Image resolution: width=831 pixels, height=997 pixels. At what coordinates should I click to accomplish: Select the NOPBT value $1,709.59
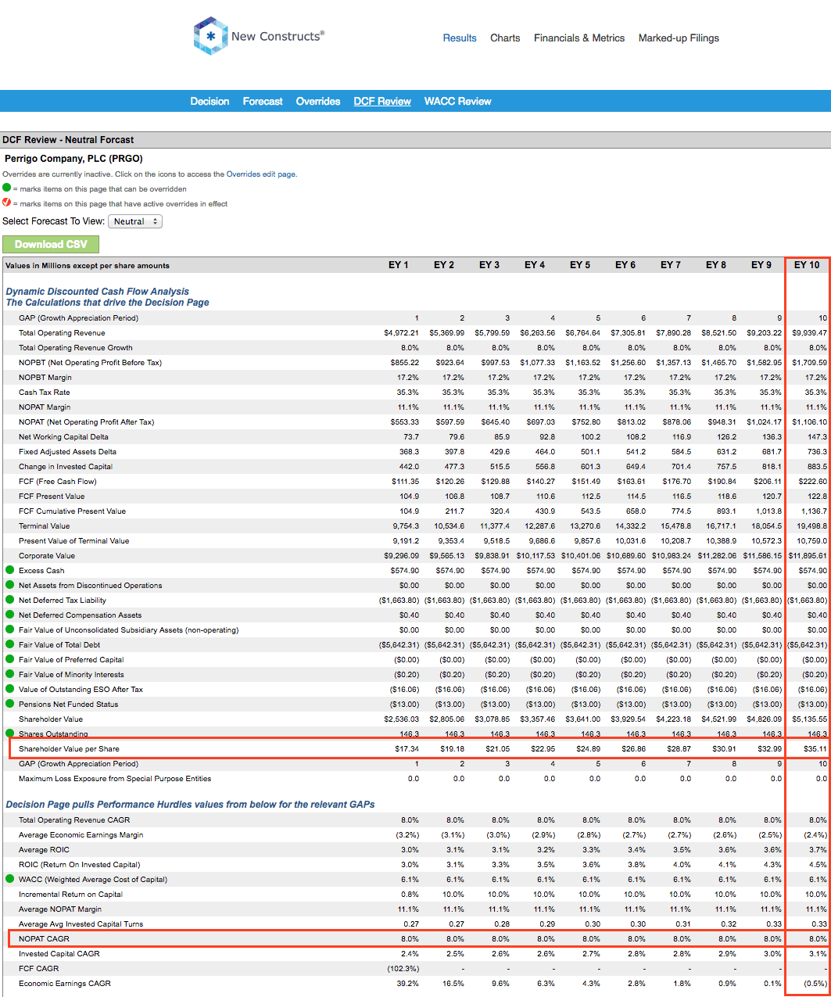pyautogui.click(x=810, y=363)
